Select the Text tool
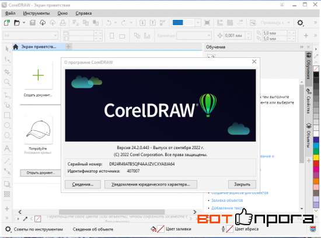321x238 pixels. (7, 148)
